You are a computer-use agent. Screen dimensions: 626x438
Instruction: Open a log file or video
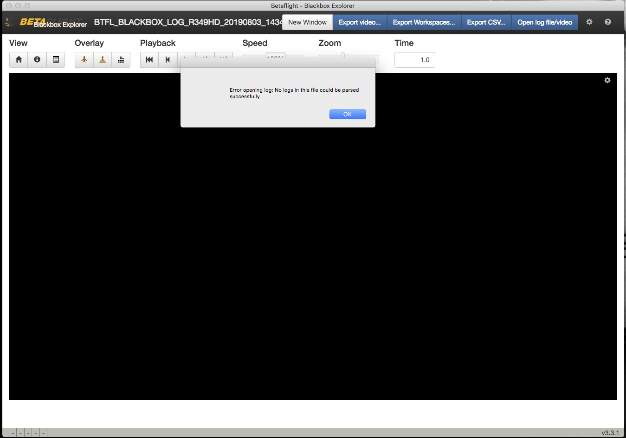(x=544, y=22)
